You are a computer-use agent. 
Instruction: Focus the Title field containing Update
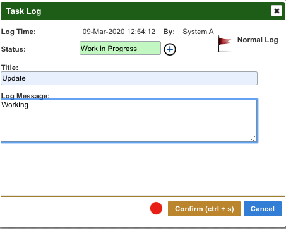click(129, 78)
